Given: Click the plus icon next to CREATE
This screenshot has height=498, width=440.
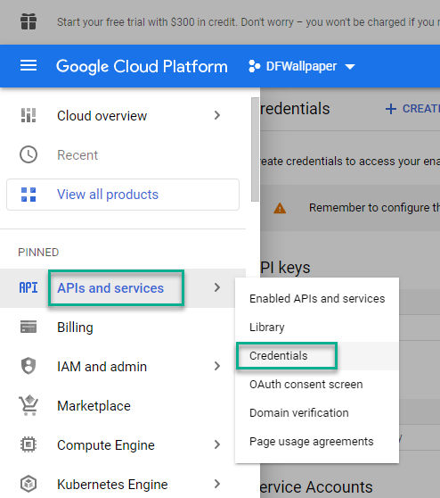Looking at the screenshot, I should (391, 109).
